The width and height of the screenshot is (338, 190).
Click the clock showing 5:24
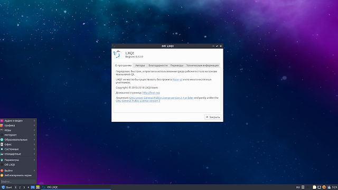334,187
